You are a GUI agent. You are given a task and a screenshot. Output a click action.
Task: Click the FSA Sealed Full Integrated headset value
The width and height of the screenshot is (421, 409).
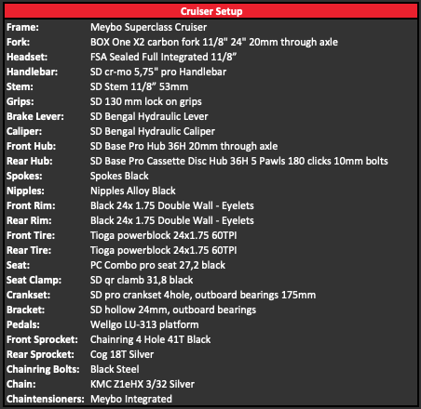coord(163,57)
